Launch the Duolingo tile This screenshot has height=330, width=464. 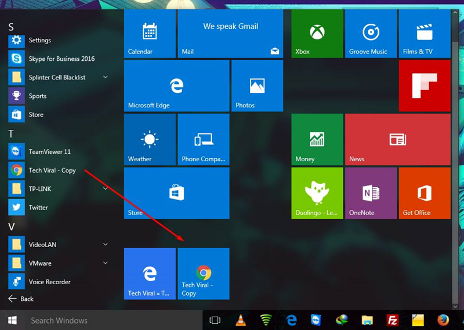[x=317, y=193]
